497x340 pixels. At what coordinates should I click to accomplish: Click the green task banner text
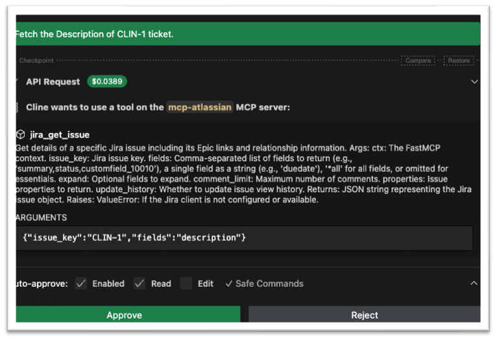pos(95,34)
